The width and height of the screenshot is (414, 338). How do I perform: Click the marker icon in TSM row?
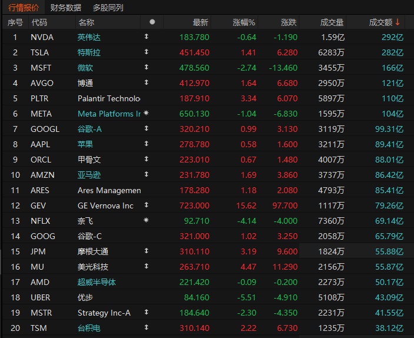point(146,327)
